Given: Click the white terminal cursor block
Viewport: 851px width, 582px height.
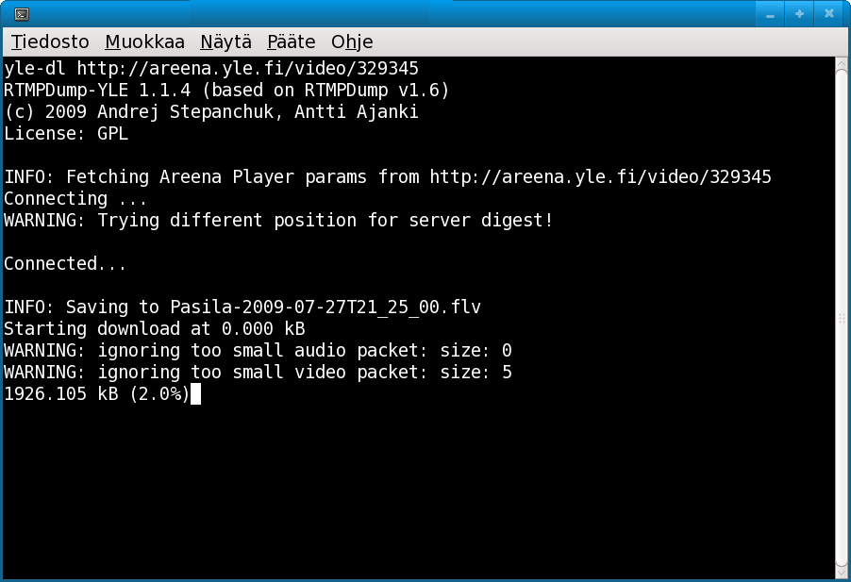Looking at the screenshot, I should (x=195, y=394).
